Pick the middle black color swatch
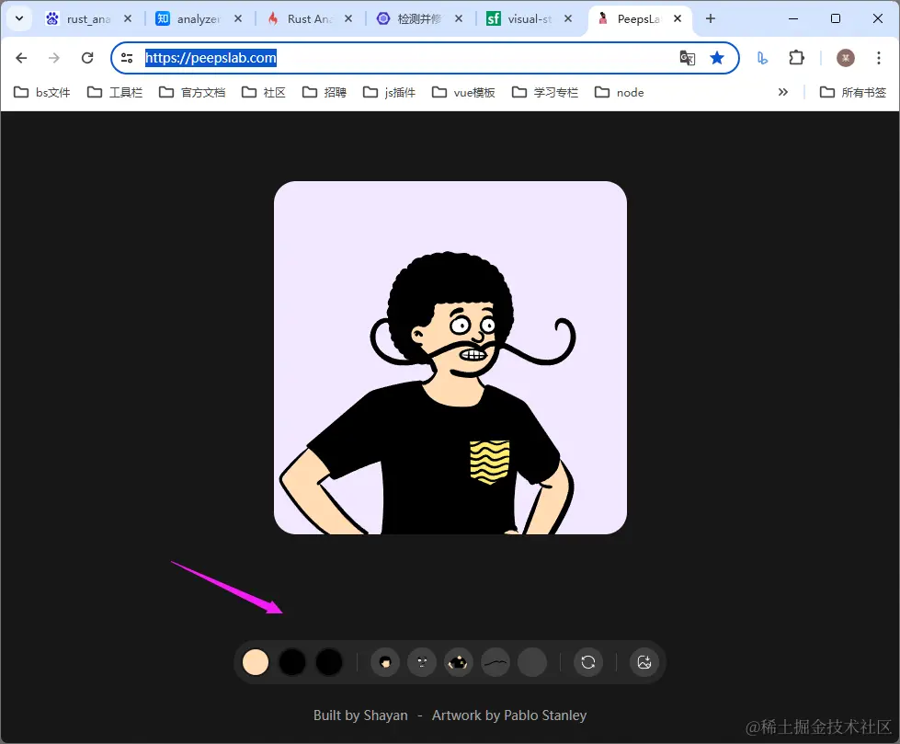Viewport: 900px width, 744px height. point(292,662)
